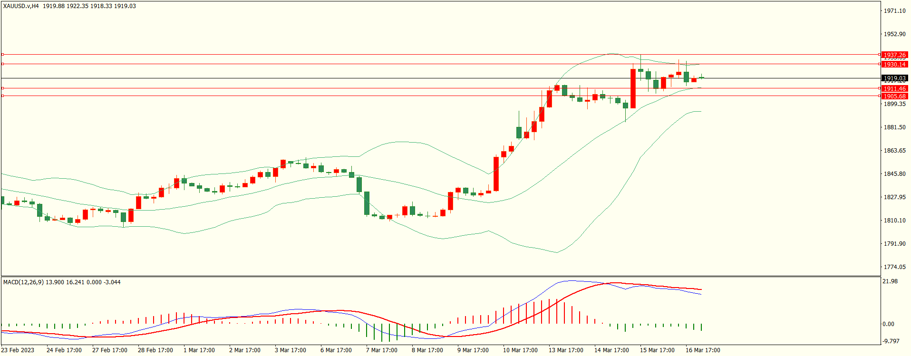Click the 16 Mar 17:00 time label
The image size is (911, 356).
[703, 350]
